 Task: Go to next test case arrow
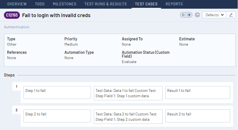pos(189,15)
